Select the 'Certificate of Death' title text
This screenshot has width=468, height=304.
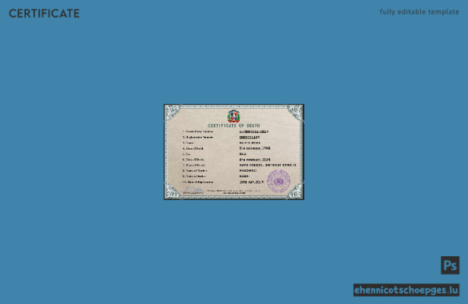pos(234,125)
